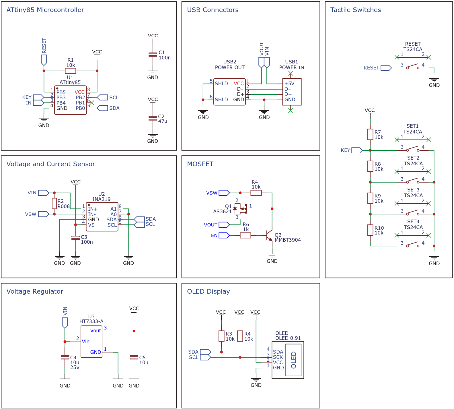This screenshot has height=409, width=454.
Task: Click the SDA flag beside the INA219
Action: point(139,220)
